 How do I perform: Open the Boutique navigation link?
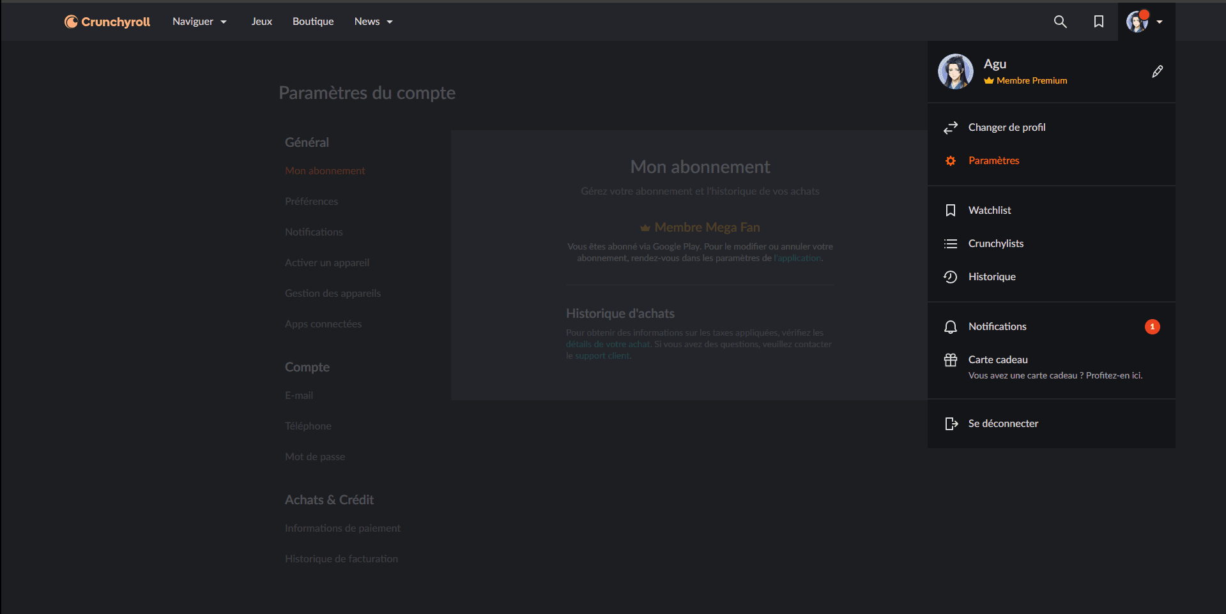click(313, 22)
